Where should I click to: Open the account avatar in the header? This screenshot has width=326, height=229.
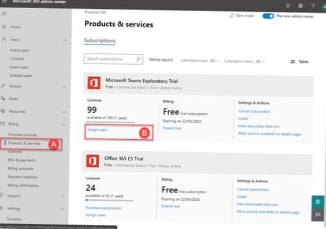point(324,7)
